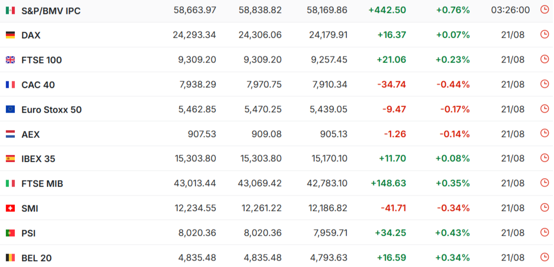554x267 pixels.
Task: Click the clock icon in the AEX row
Action: (545, 133)
